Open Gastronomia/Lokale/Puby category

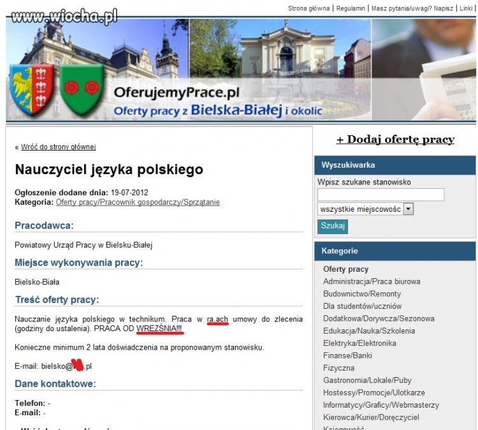[367, 380]
